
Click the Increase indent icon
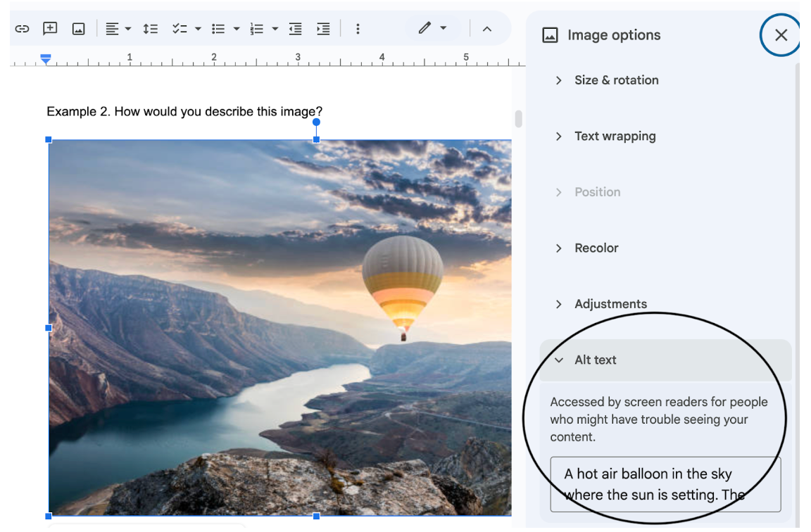point(323,28)
